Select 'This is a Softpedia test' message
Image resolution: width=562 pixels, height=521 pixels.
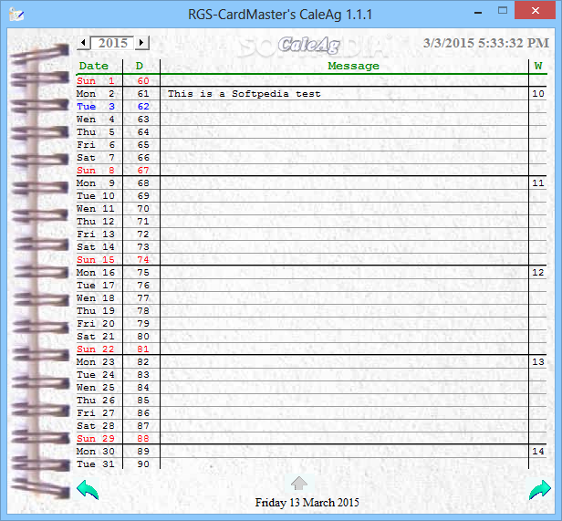tap(245, 94)
